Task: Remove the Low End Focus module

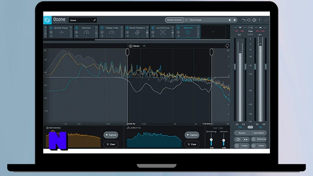Action: [172, 28]
